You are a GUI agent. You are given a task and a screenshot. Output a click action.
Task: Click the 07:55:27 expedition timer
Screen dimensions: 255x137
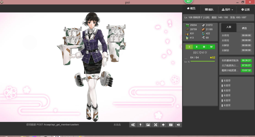[x=246, y=65]
